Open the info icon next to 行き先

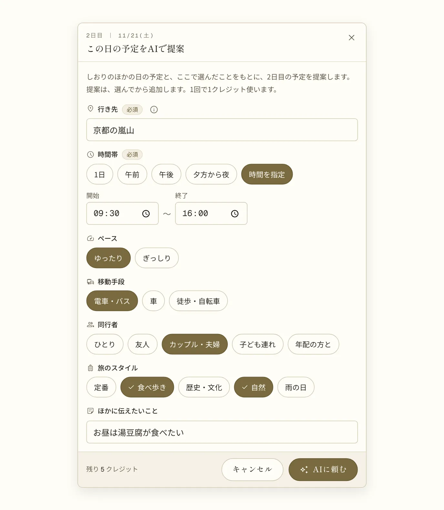point(154,109)
